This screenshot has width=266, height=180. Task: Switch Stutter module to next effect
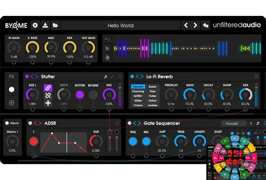coord(37,77)
